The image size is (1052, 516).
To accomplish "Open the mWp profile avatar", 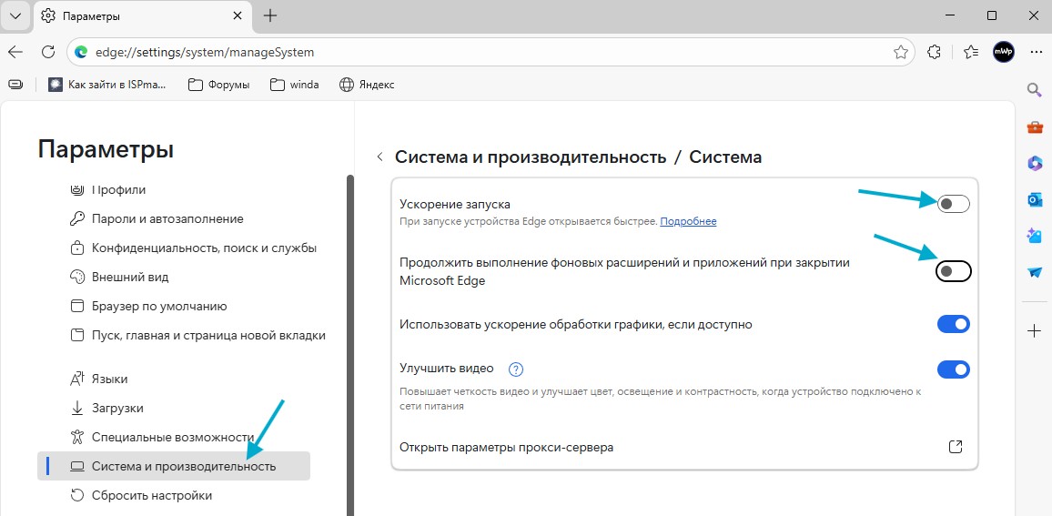I will [1004, 52].
